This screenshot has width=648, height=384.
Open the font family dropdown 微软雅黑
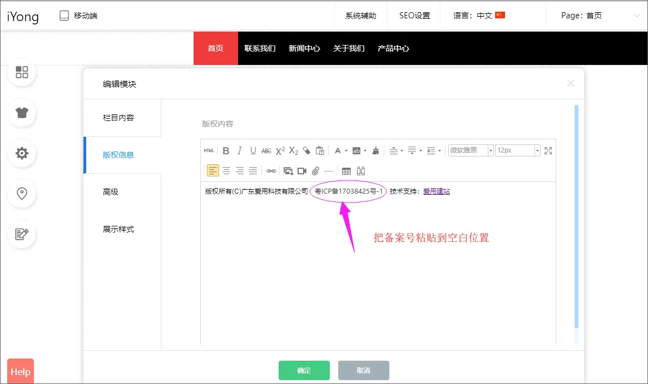(471, 150)
